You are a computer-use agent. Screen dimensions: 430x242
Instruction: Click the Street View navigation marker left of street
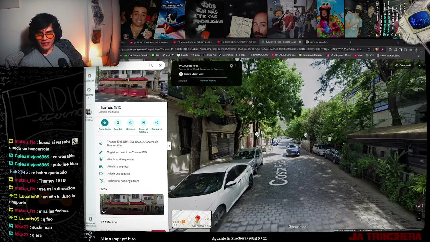point(257,134)
